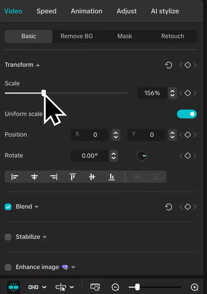Viewport: 207px width, 294px height.
Task: Reset the Transform settings
Action: point(168,65)
